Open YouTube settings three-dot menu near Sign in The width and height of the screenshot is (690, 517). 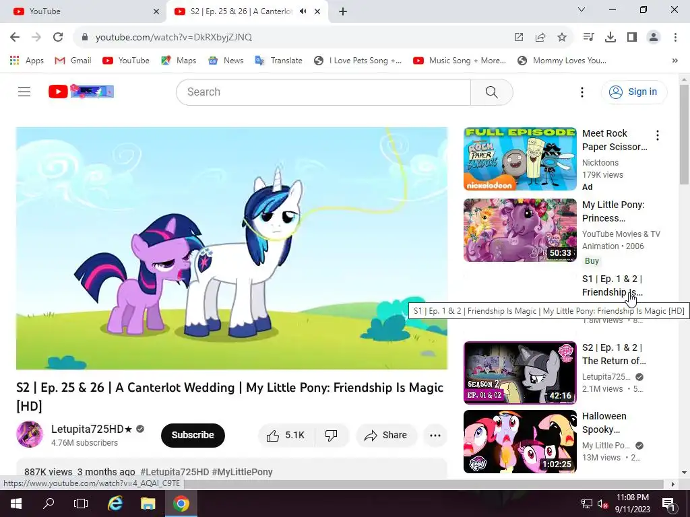click(582, 92)
